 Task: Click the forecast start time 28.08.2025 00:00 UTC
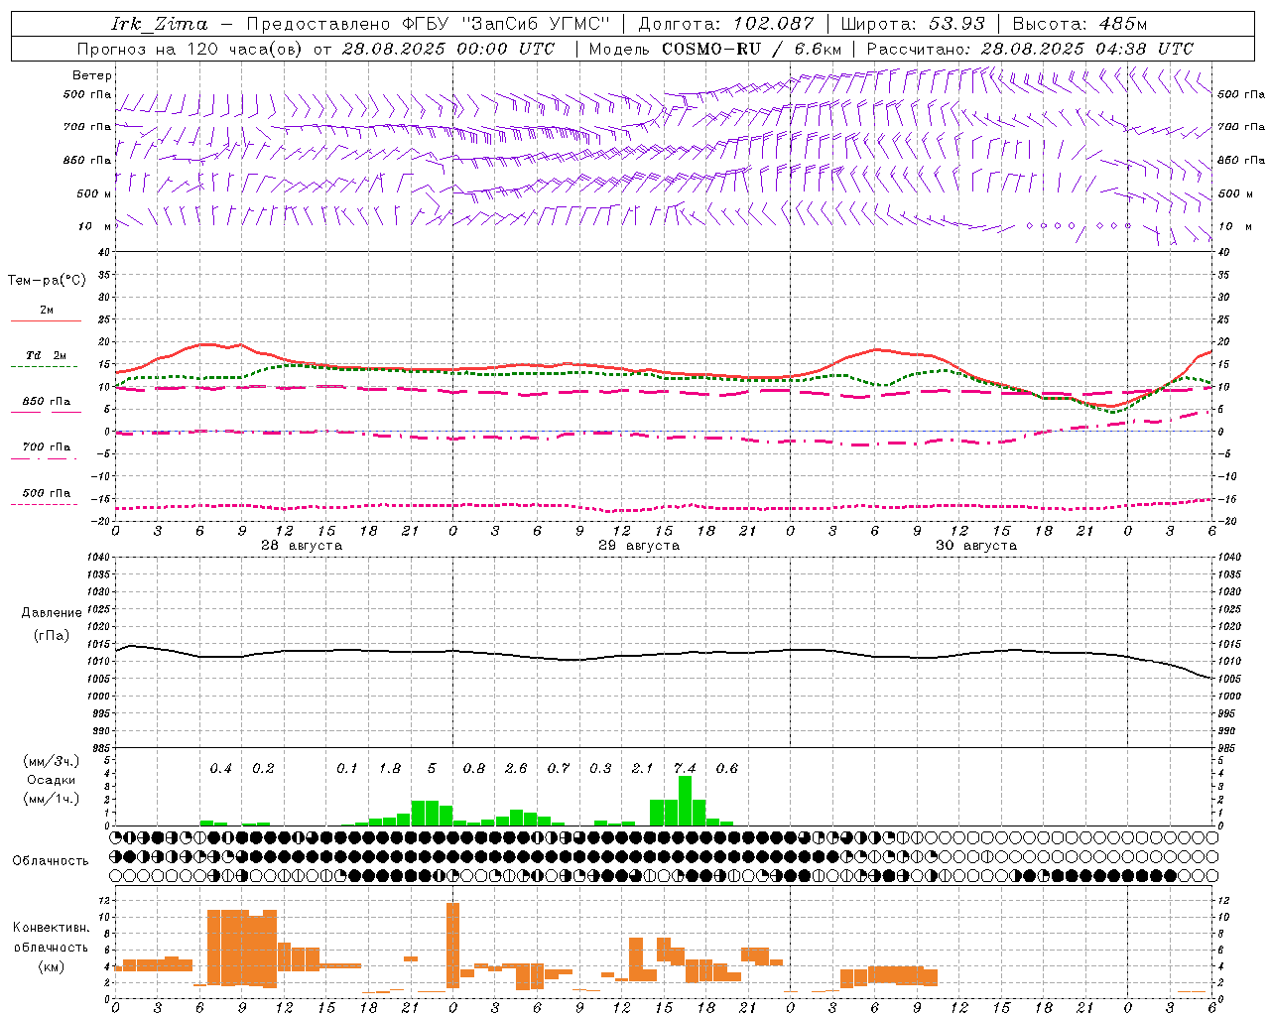[447, 49]
